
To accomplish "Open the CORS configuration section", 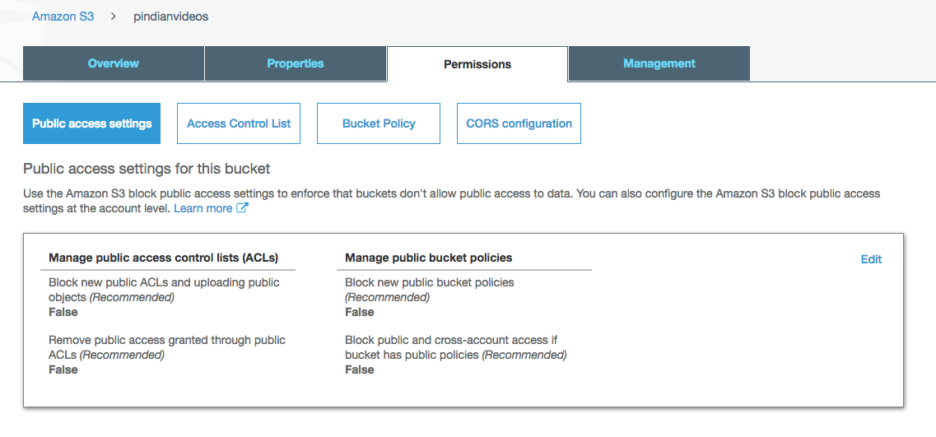I will coord(519,123).
